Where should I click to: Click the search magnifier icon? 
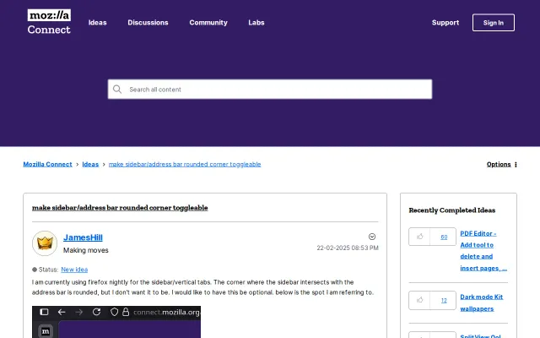(x=117, y=90)
